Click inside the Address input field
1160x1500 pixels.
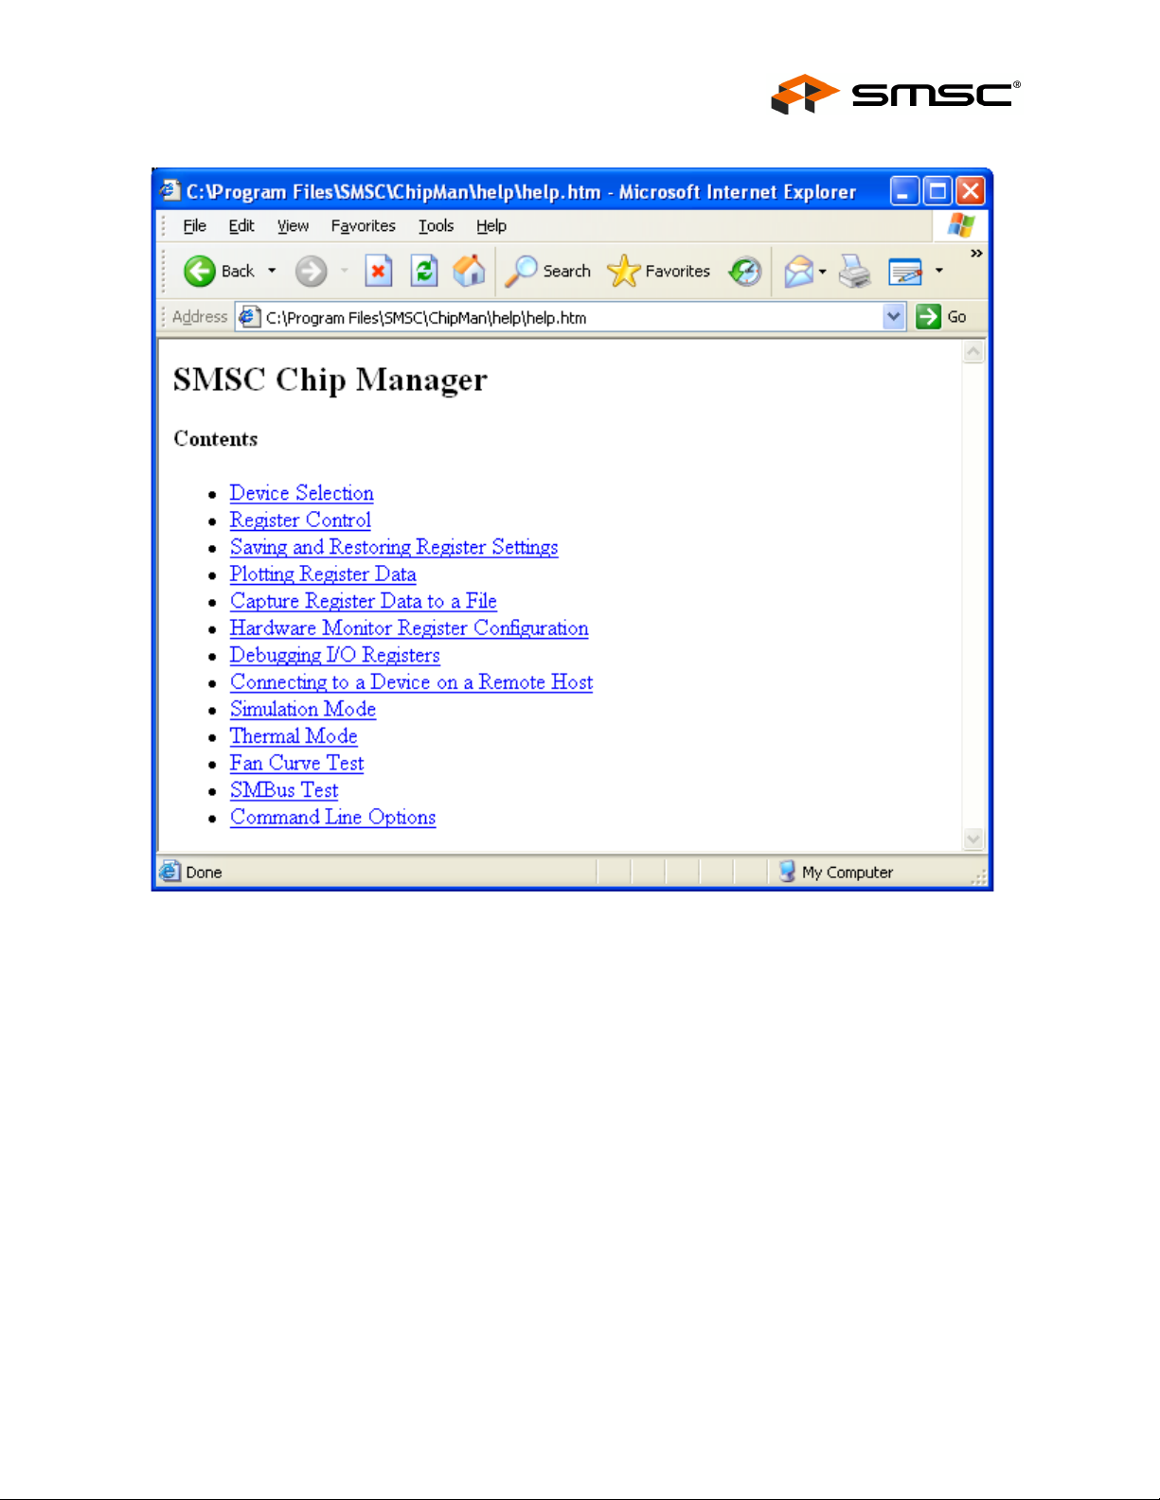[x=571, y=317]
